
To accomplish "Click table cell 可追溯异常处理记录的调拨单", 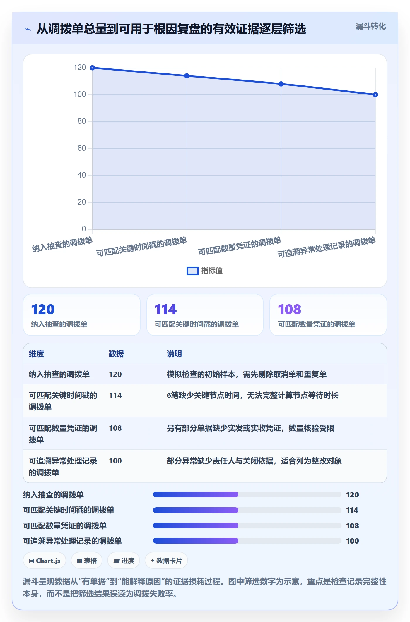I will pyautogui.click(x=63, y=467).
